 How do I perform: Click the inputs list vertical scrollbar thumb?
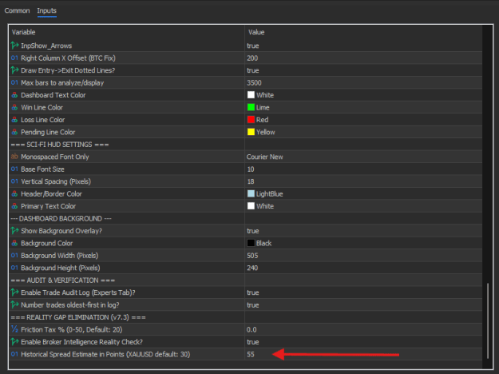487,320
